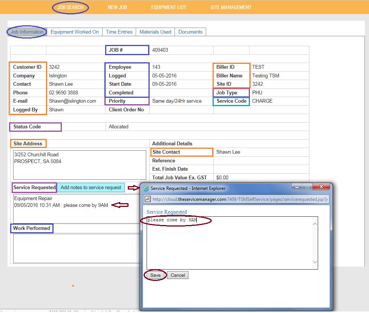
Task: View the Documents tab
Action: coord(190,32)
